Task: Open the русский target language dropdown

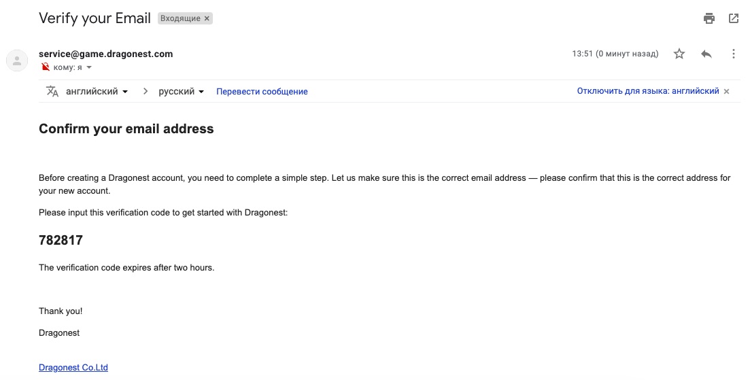Action: click(x=182, y=91)
